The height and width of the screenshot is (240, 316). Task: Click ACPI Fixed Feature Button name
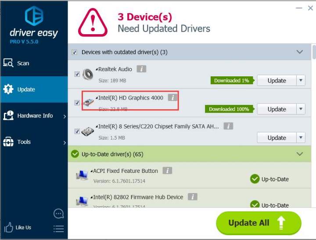pos(126,171)
